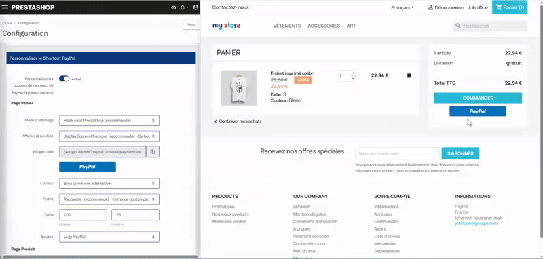
Task: Click the widget code input field
Action: click(x=102, y=151)
